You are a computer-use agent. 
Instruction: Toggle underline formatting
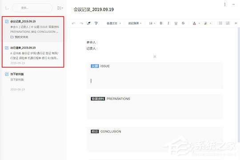(x=176, y=23)
